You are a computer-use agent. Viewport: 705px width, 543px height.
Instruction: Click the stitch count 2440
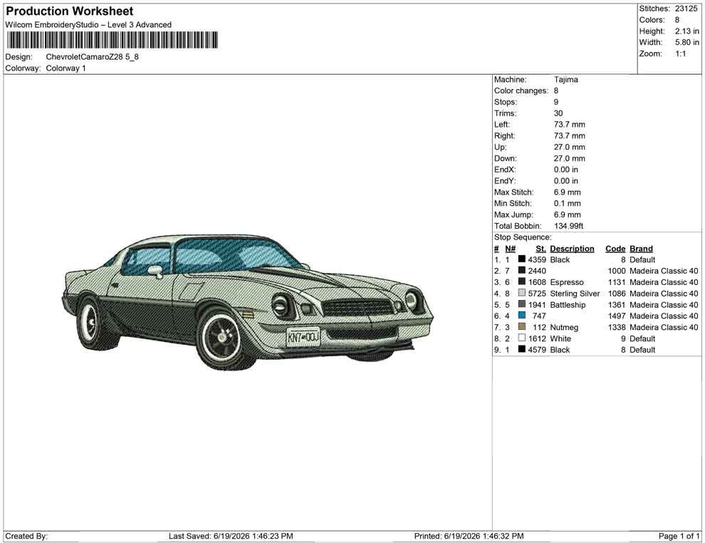[537, 271]
